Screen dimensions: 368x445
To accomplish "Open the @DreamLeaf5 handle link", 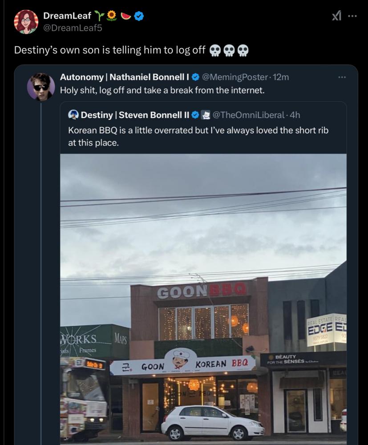I will point(73,28).
